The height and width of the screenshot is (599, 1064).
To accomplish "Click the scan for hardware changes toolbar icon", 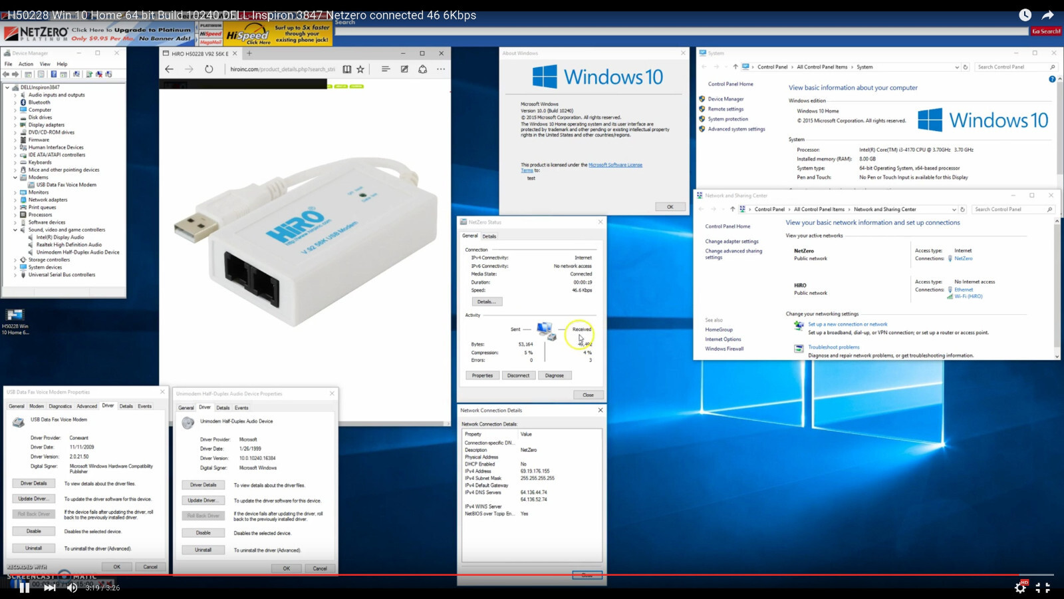I will tap(108, 75).
